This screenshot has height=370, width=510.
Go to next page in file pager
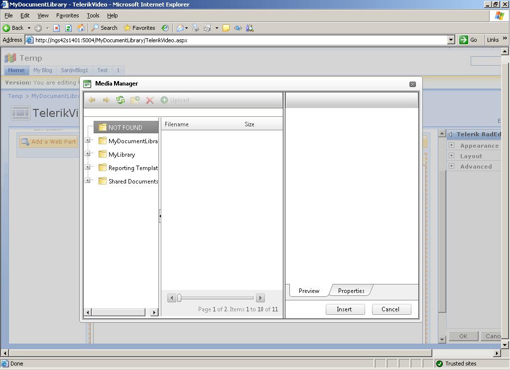(x=260, y=298)
